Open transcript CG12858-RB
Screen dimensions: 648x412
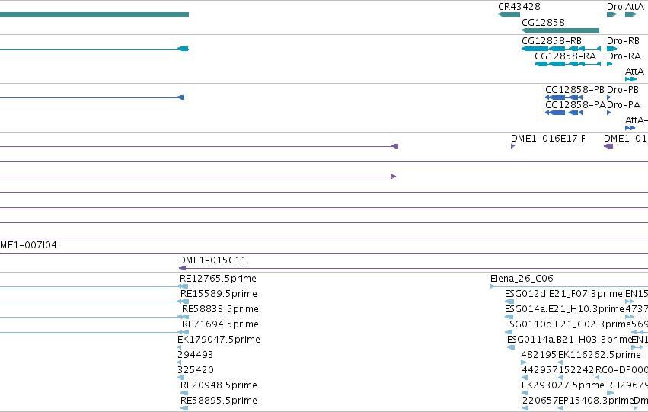552,41
